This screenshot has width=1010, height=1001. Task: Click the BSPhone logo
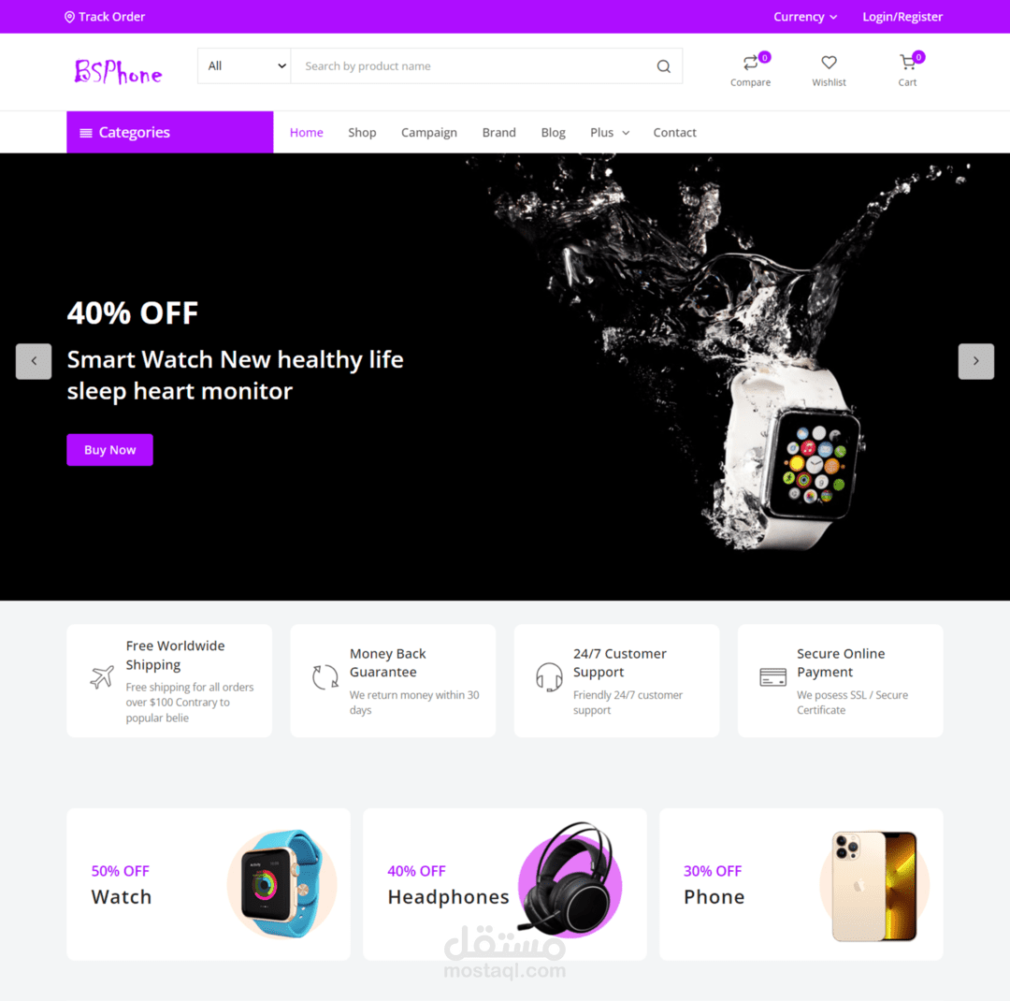(119, 71)
